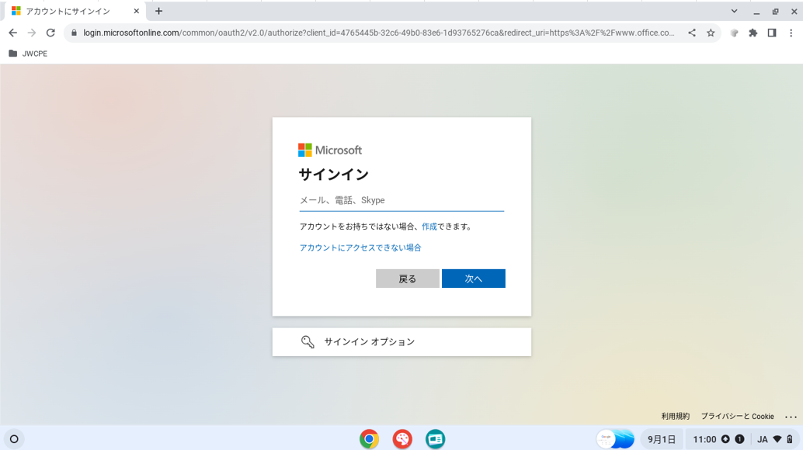Click the browser forward arrow
Image resolution: width=803 pixels, height=450 pixels.
(32, 33)
